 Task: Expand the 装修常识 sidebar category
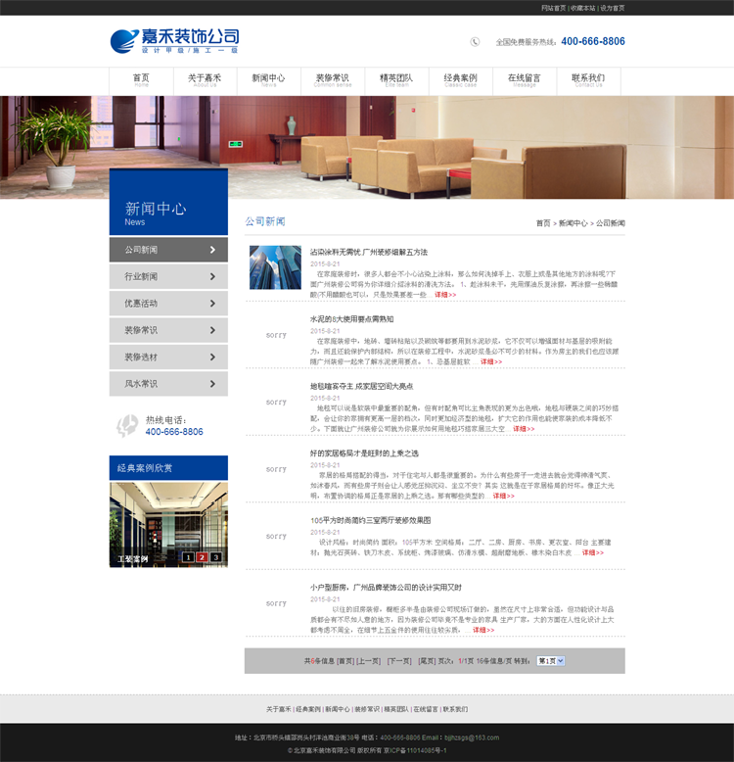168,330
